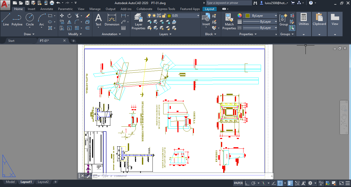Image resolution: width=351 pixels, height=187 pixels.
Task: Click in the command line input
Action: coord(185,176)
